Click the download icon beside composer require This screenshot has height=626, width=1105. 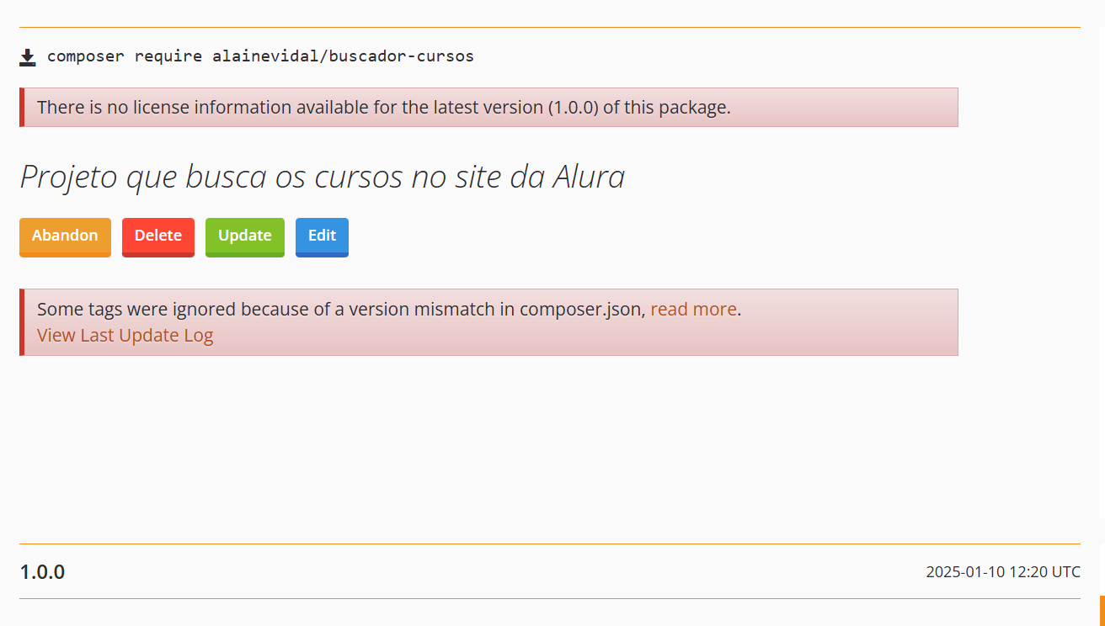(x=28, y=57)
